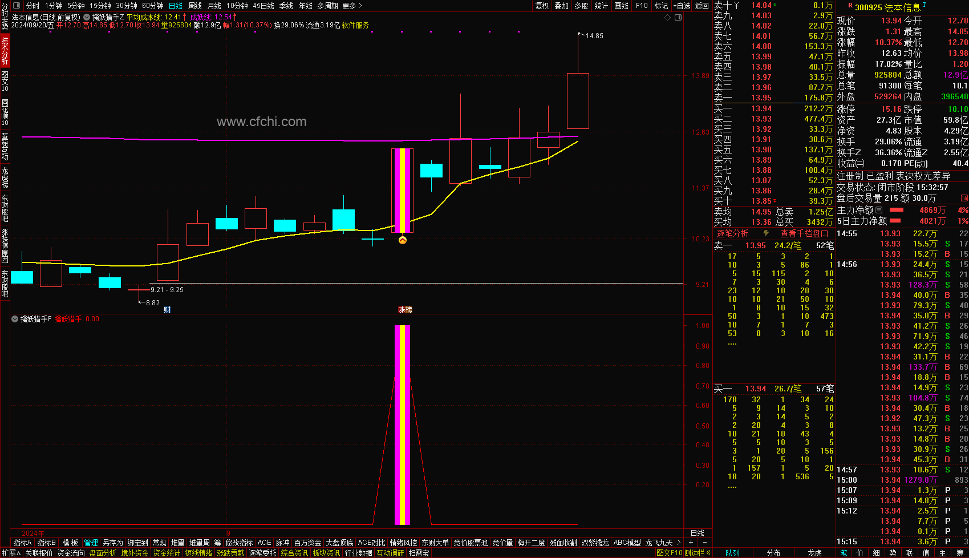The height and width of the screenshot is (558, 969).
Task: Select the 价 price tab
Action: [860, 553]
